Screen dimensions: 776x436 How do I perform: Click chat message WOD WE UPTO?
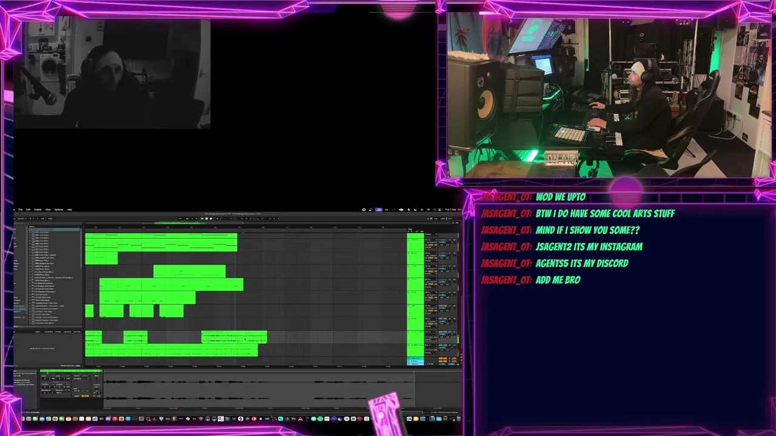point(561,197)
